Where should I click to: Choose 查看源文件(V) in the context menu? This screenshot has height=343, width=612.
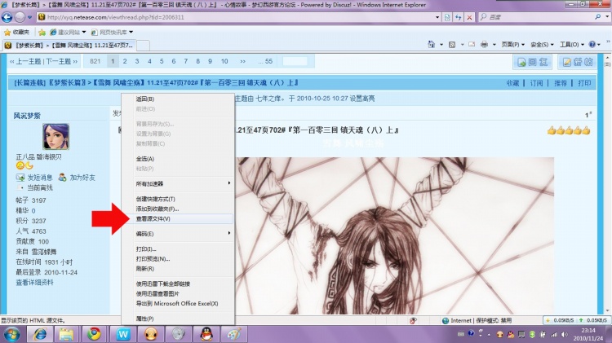coord(179,218)
